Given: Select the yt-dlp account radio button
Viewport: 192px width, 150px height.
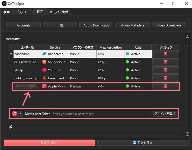Looking at the screenshot, I should pos(11,70).
